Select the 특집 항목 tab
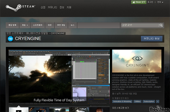Image resolution: width=170 pixels, height=112 pixels. pyautogui.click(x=12, y=25)
